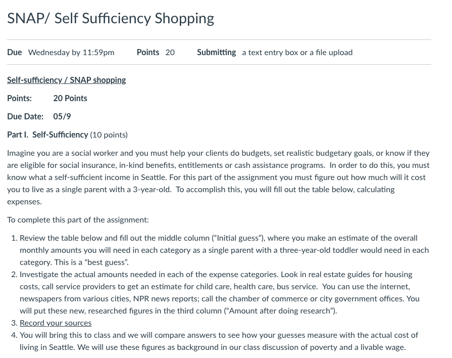
Task: Click the 'Due Date:' label
Action: 25,116
